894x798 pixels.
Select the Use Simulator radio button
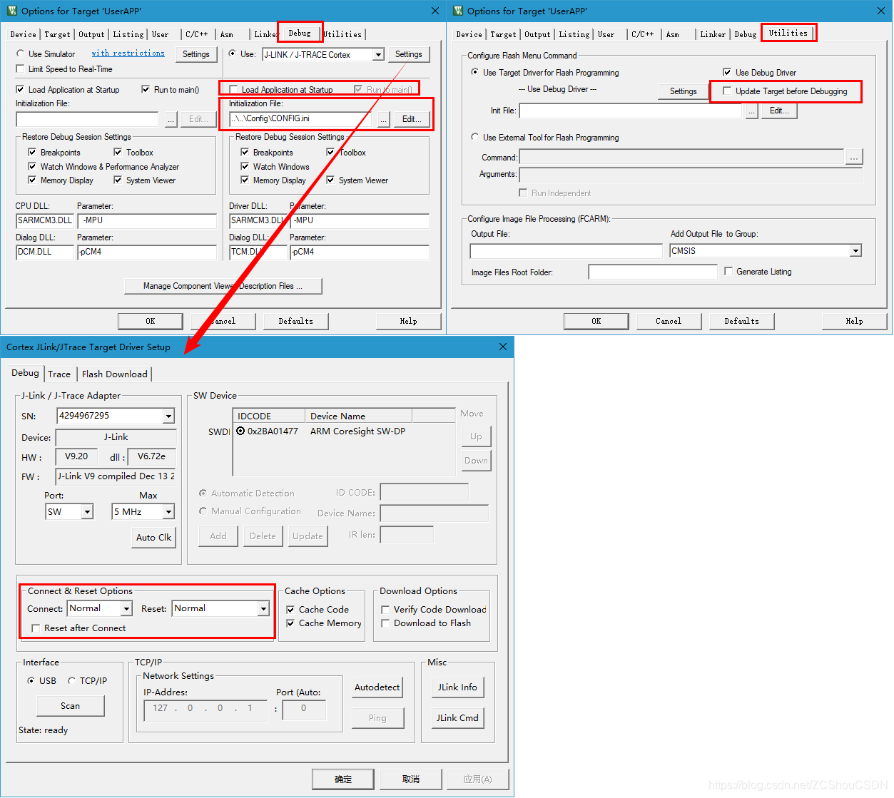(x=20, y=54)
